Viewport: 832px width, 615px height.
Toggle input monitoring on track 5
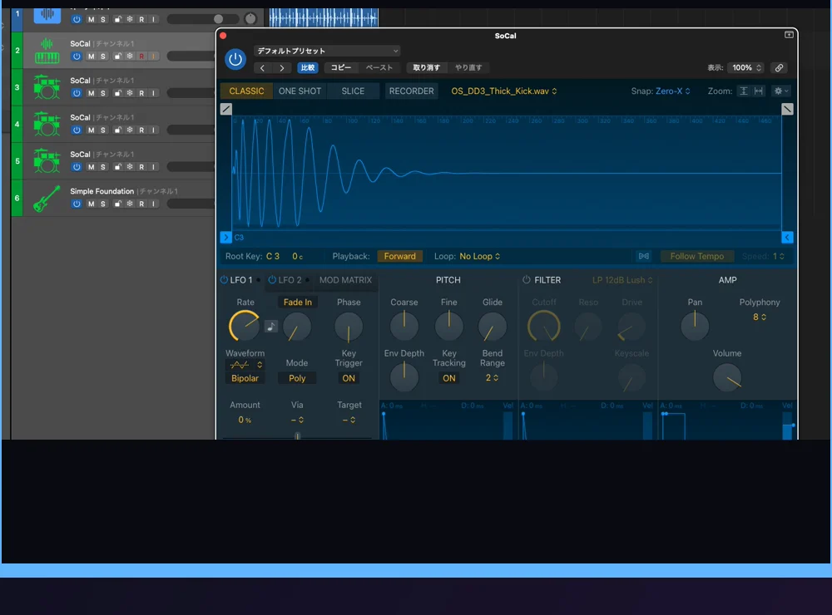pos(154,167)
